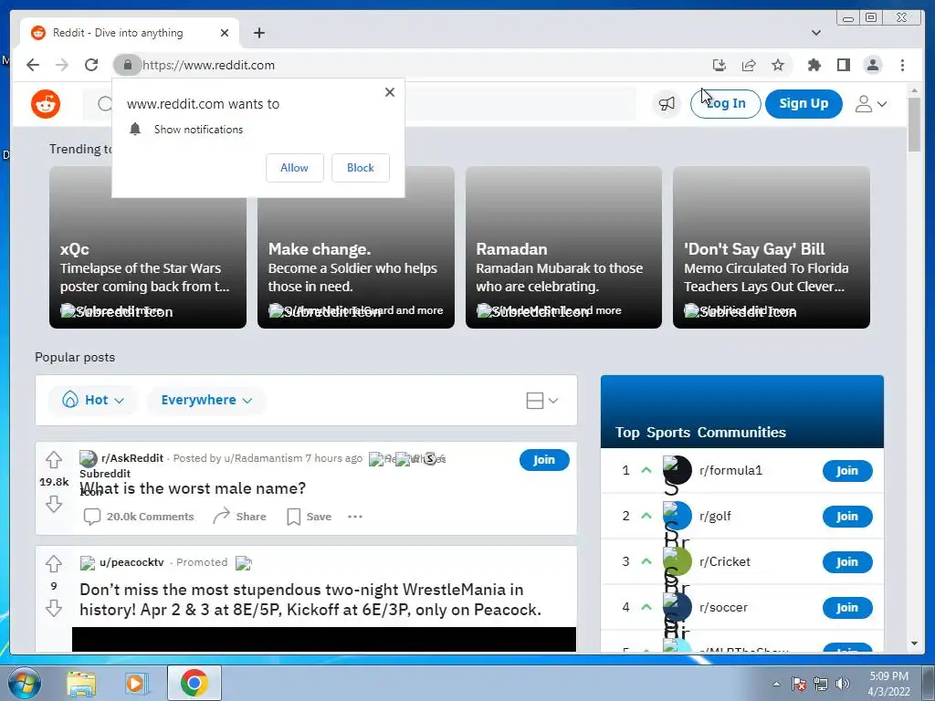
Task: Open the r/formula1 community link
Action: (x=730, y=470)
